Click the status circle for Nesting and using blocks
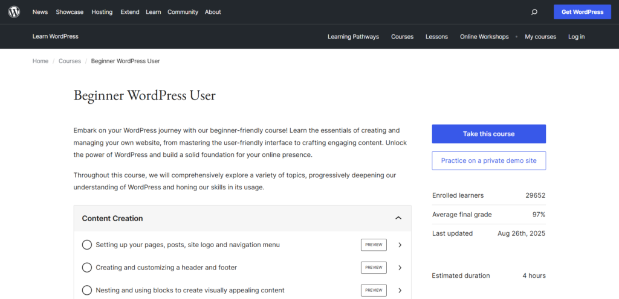The width and height of the screenshot is (619, 299). pos(87,291)
